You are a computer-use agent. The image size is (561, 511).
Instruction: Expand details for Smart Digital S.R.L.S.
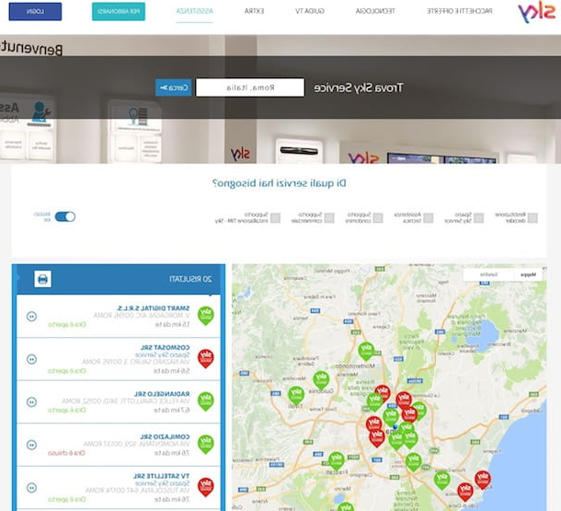click(31, 316)
